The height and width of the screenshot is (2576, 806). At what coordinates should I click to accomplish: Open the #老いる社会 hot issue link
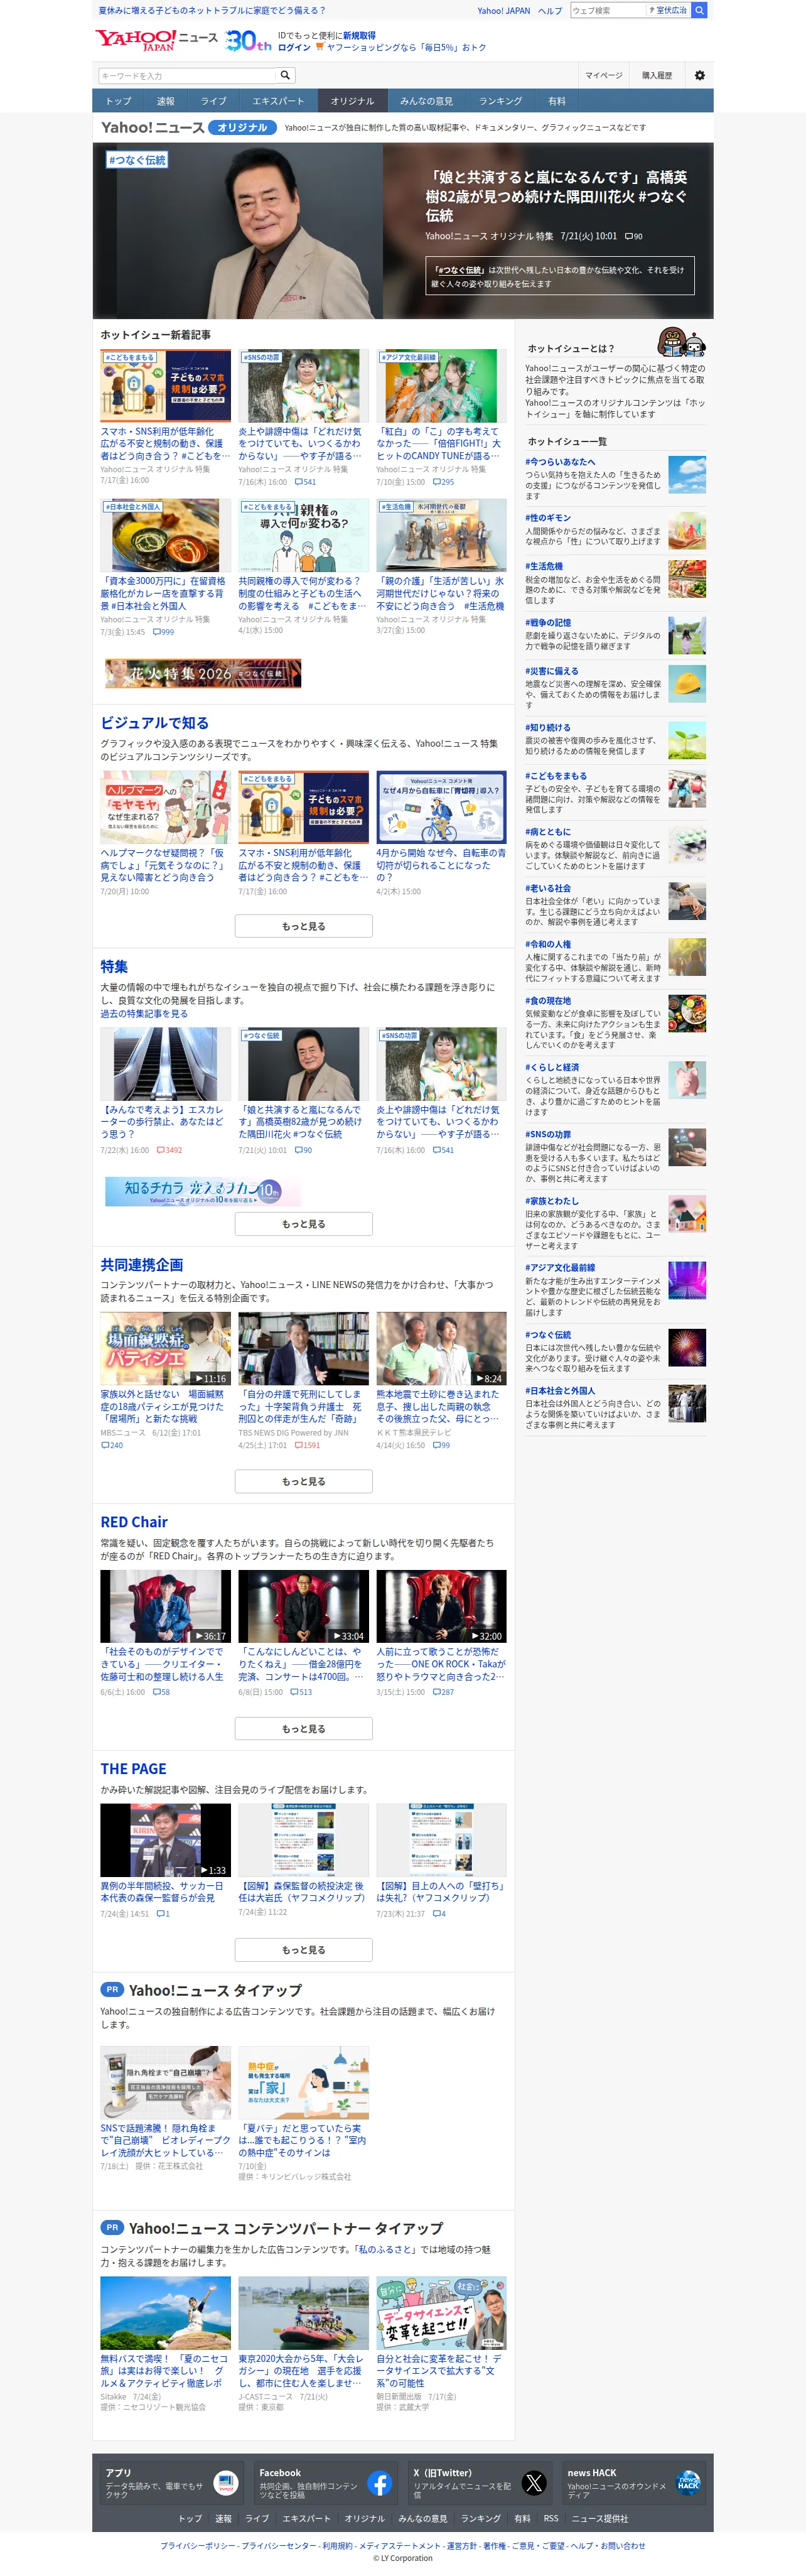point(548,888)
